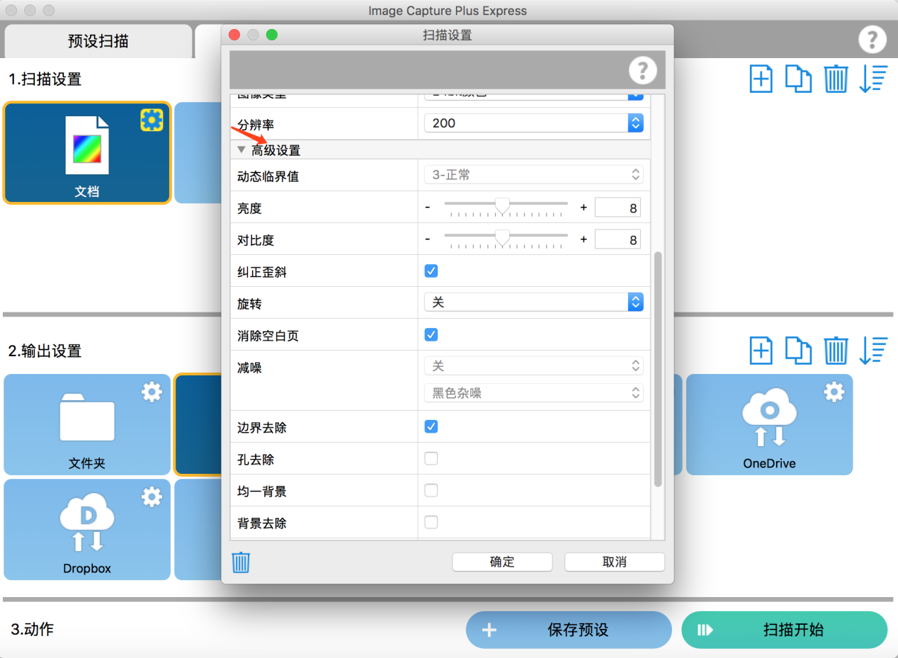The height and width of the screenshot is (658, 898).
Task: Switch to the 预设扫描 tab
Action: 98,40
